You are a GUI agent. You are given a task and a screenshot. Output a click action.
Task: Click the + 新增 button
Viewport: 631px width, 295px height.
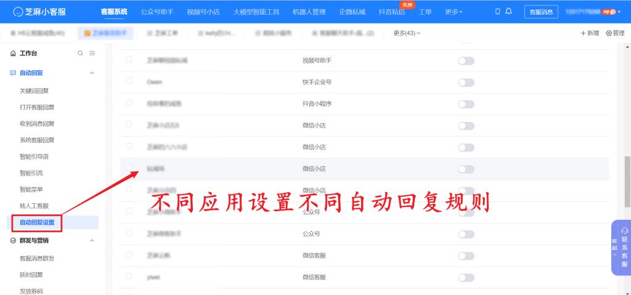coord(590,33)
